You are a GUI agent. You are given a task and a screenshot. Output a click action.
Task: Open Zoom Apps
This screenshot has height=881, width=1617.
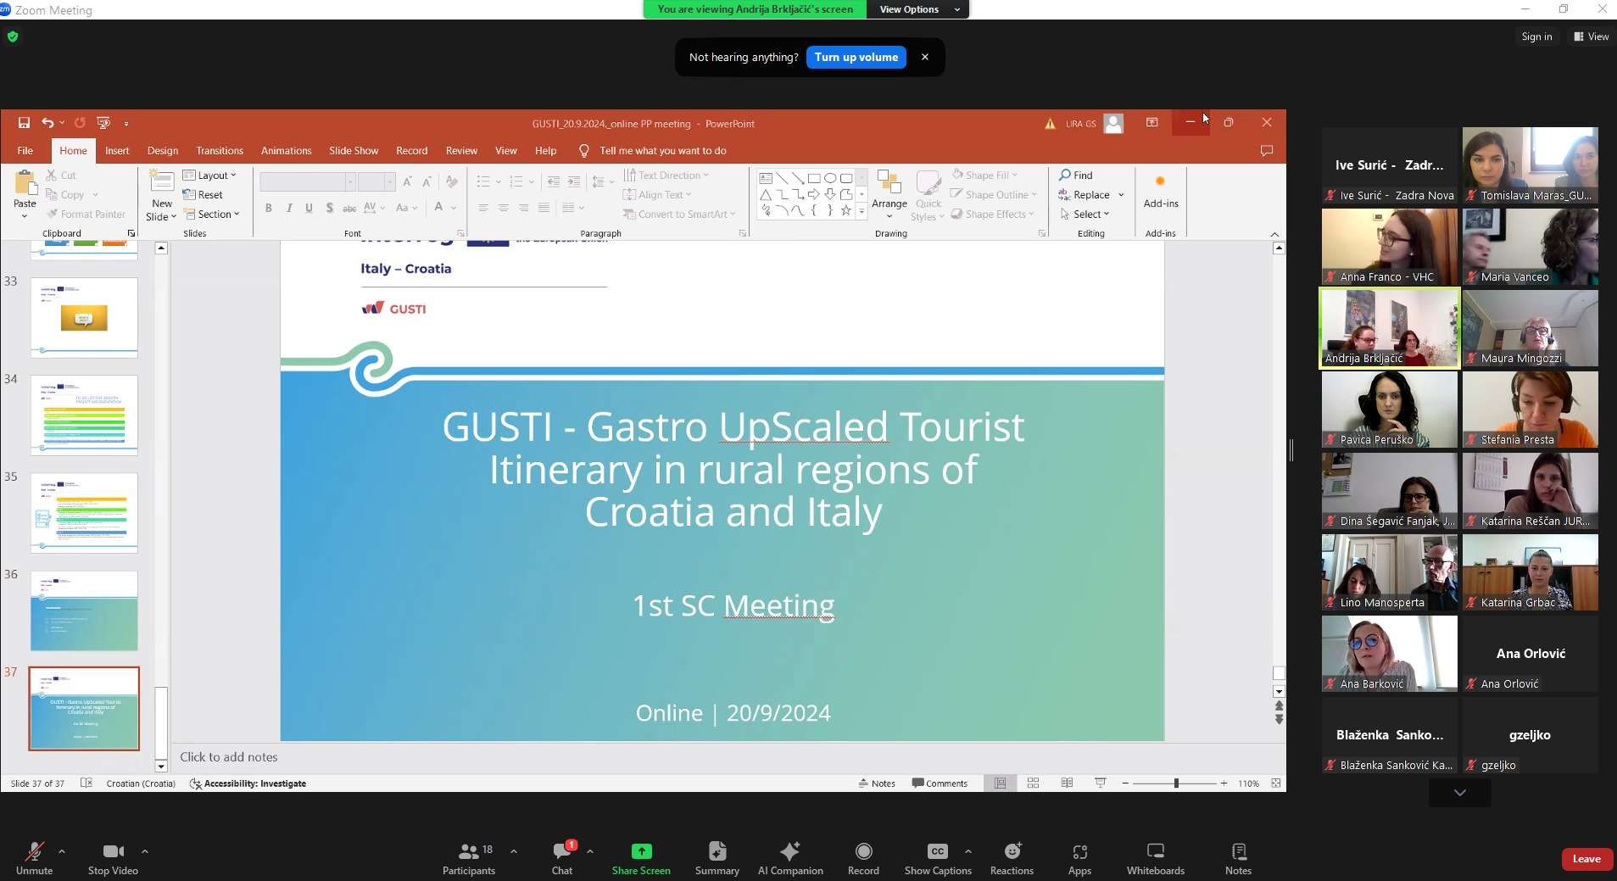coord(1079,858)
